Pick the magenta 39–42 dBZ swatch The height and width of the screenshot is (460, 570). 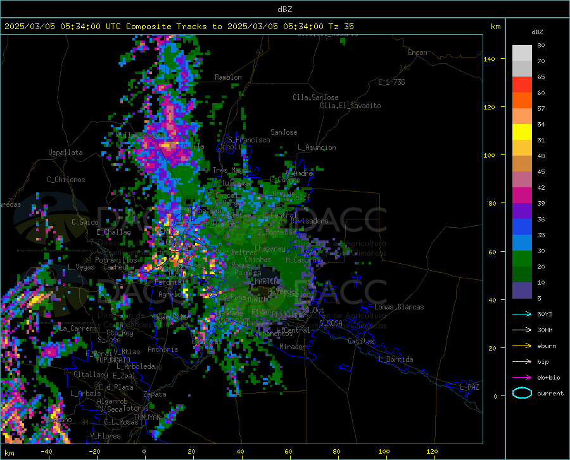click(522, 196)
